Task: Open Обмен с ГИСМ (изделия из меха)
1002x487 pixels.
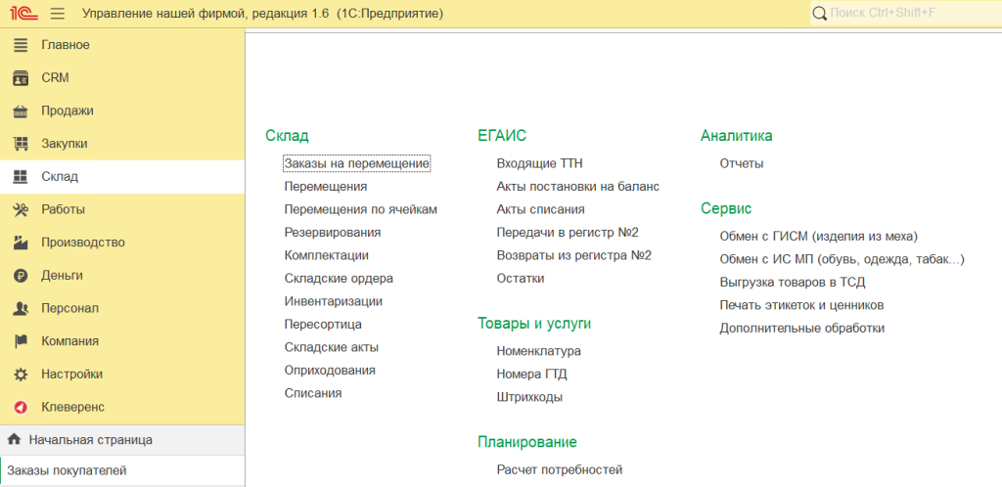Action: [x=819, y=236]
